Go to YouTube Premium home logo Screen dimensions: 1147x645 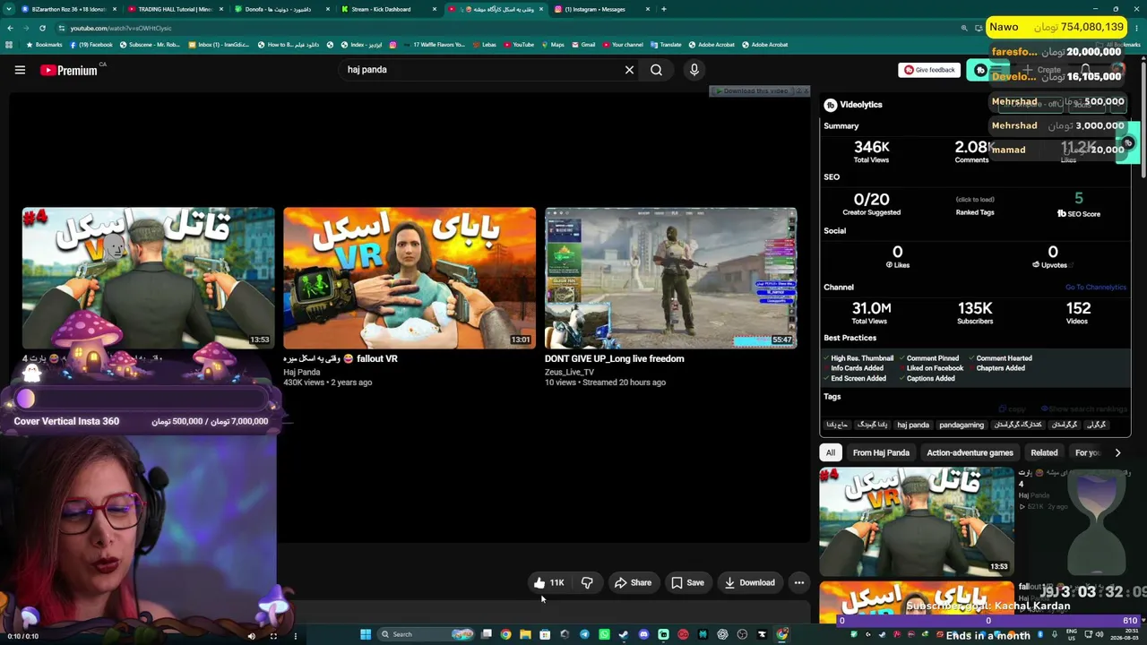tap(69, 70)
